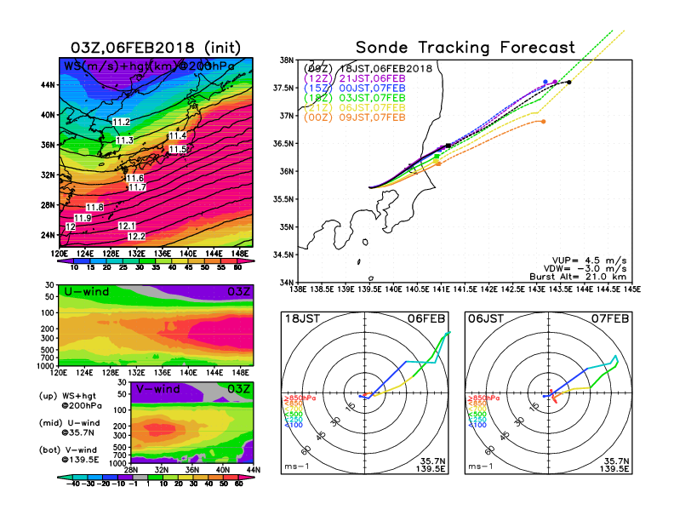Click the 11.3 height contour label
The image size is (674, 521).
coord(124,140)
